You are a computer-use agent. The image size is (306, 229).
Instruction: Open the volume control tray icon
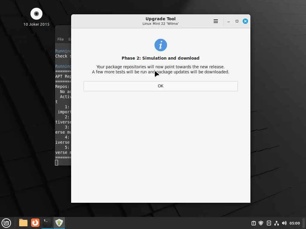pyautogui.click(x=284, y=223)
